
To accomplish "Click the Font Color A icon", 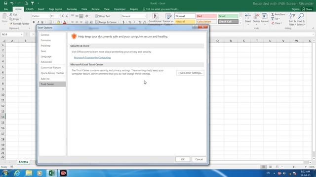I will point(65,22).
